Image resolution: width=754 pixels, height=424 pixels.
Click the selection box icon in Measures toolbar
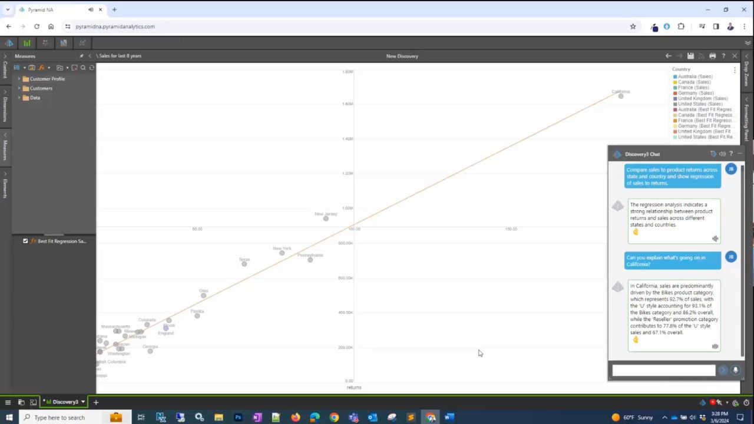point(74,68)
